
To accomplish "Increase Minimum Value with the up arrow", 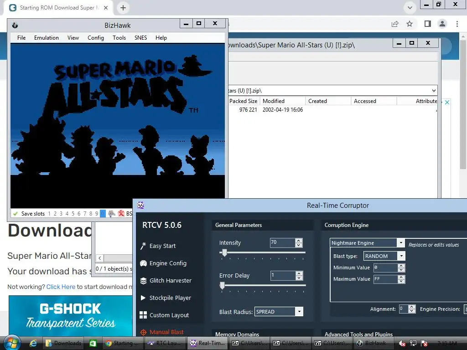I will point(401,266).
